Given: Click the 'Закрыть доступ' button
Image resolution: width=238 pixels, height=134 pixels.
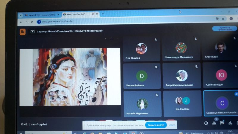Looking at the screenshot, I should tap(156, 125).
